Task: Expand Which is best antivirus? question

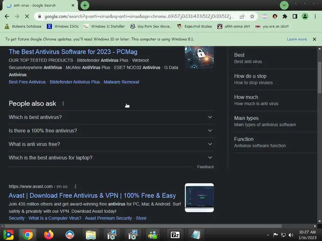Action: (111, 117)
